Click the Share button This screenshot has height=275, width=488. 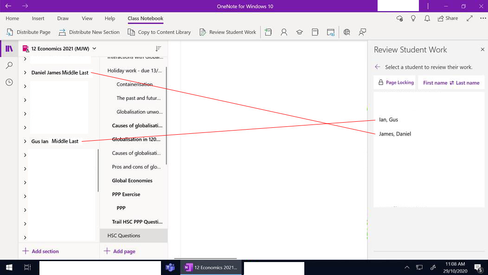(448, 19)
